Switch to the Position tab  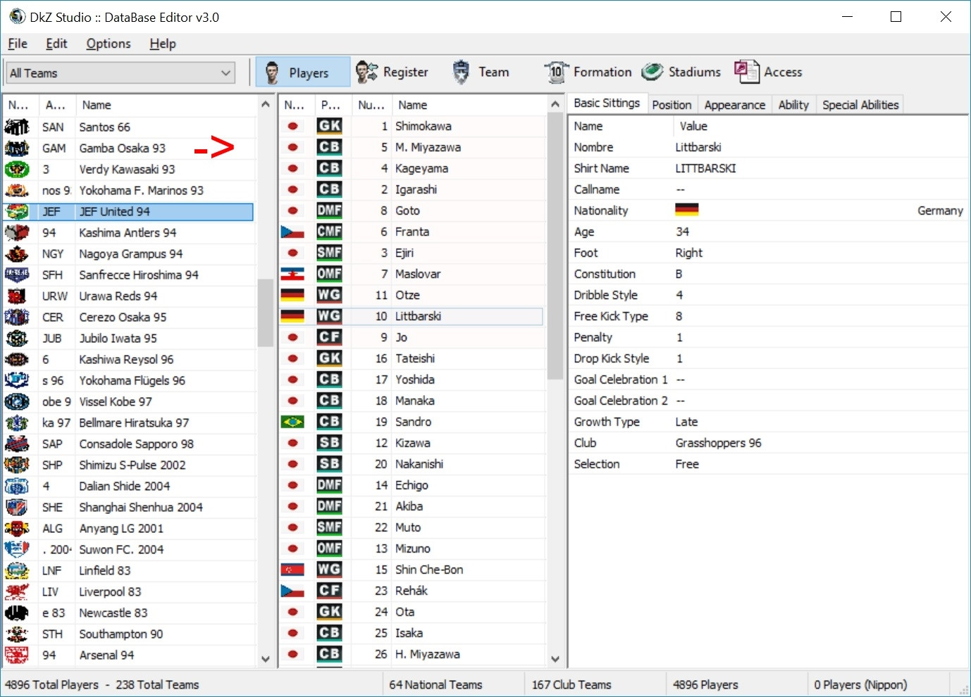tap(672, 105)
